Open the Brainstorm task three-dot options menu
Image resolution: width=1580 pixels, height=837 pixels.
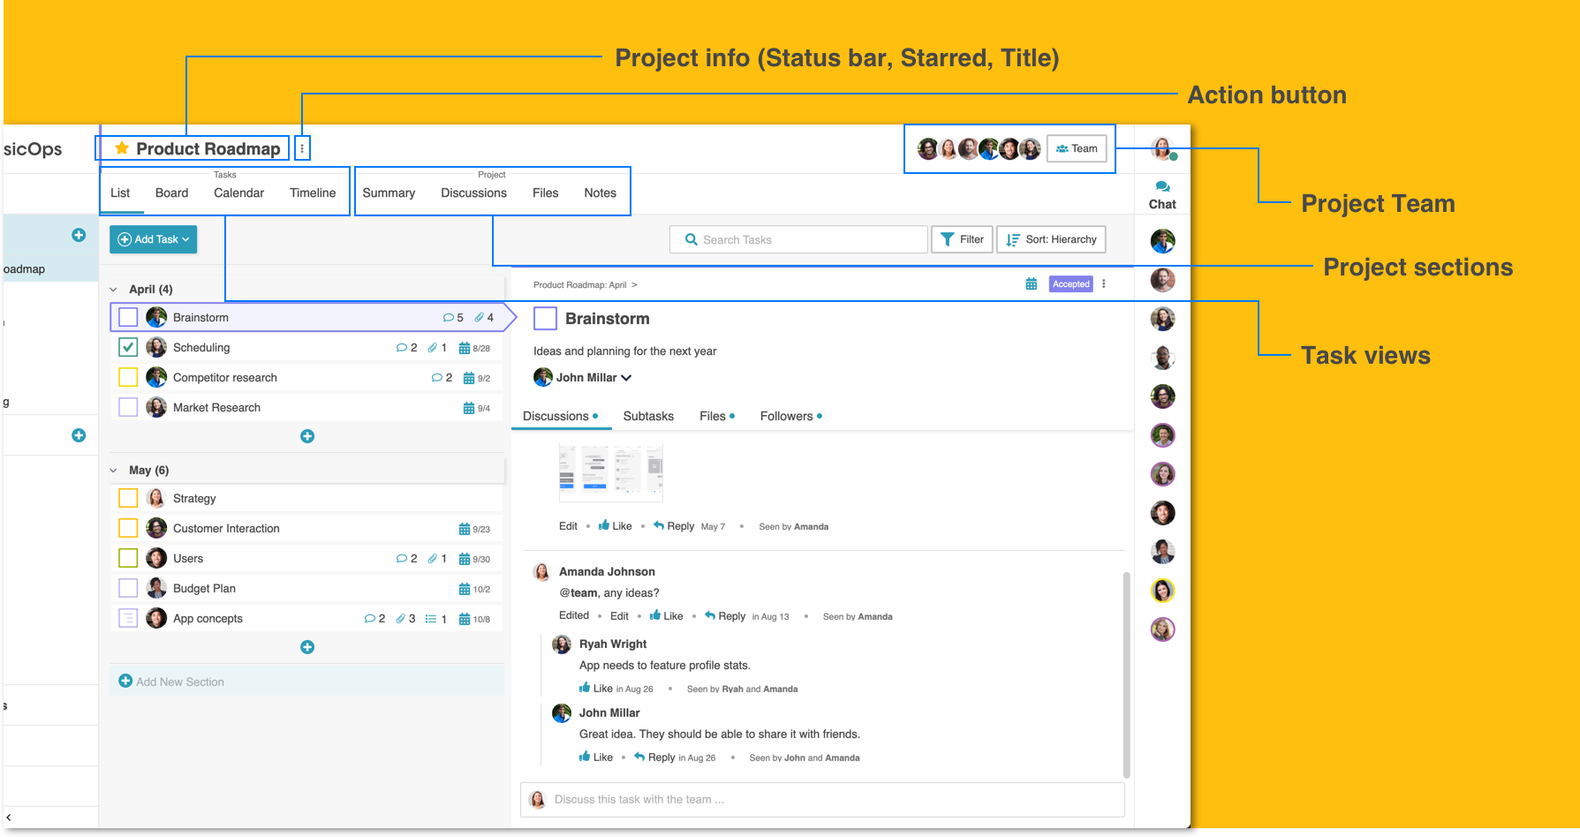[x=1104, y=284]
